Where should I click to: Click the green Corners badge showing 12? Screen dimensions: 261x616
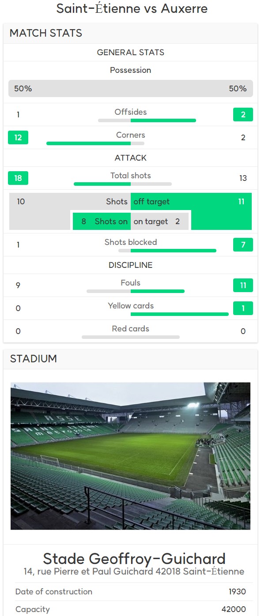point(18,137)
